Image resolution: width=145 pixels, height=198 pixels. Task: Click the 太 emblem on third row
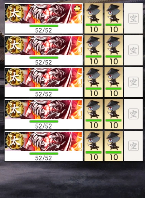(x=15, y=77)
